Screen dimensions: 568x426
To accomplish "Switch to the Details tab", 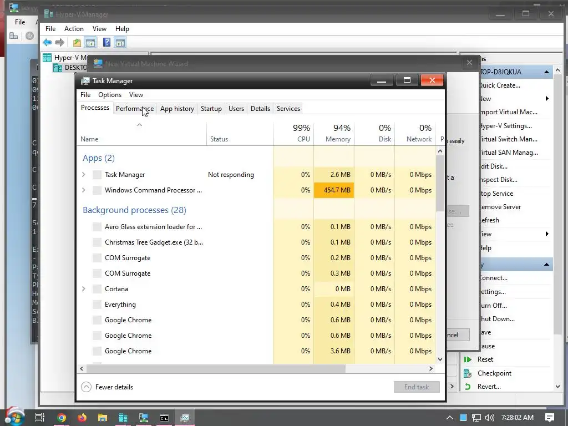I will (260, 109).
